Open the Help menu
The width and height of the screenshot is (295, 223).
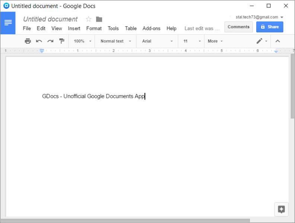[171, 28]
